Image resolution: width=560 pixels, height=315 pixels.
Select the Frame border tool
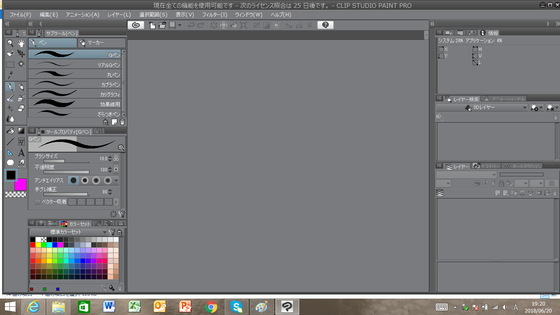pos(21,142)
